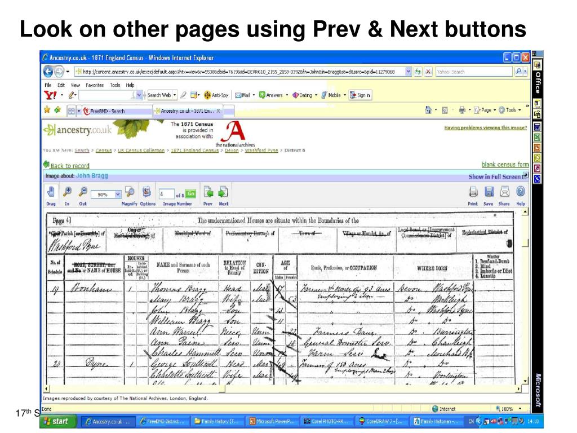
Task: Click the printer icon in command bar
Action: [462, 110]
